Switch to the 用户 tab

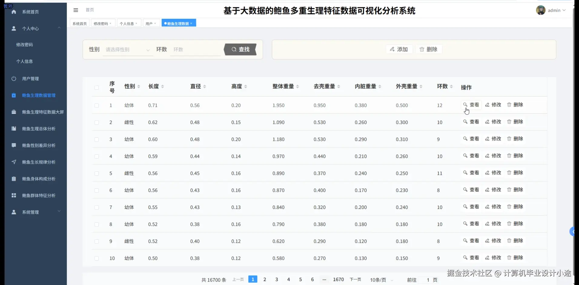pos(149,23)
